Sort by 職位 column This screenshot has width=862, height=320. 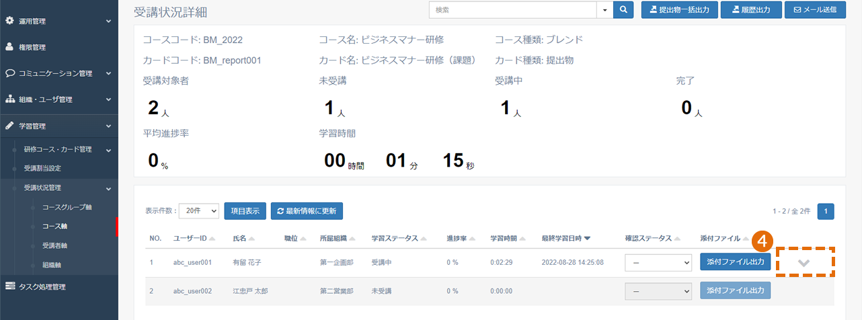point(295,239)
